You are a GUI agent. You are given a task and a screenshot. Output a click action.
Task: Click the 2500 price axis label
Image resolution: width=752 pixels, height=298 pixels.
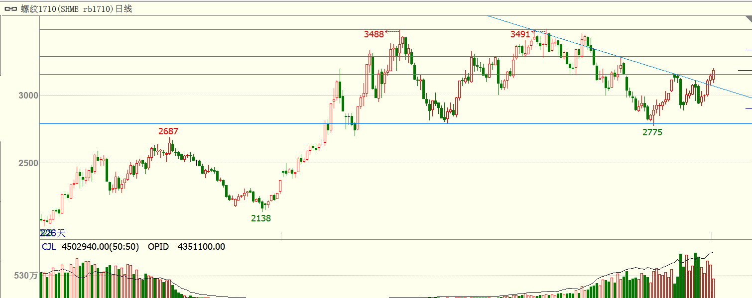(x=28, y=163)
